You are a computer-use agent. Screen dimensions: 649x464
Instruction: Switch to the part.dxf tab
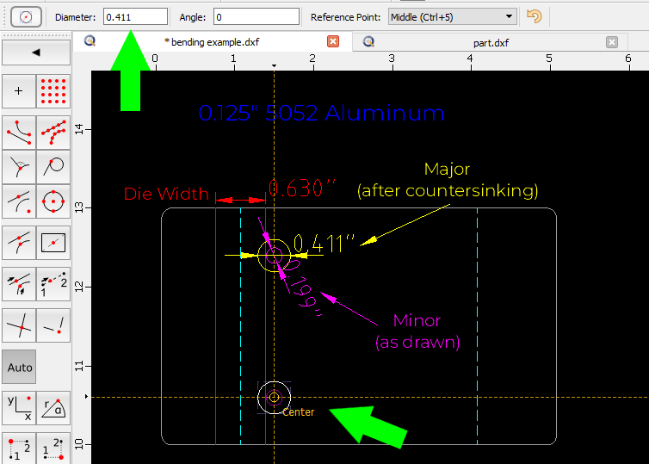click(x=490, y=41)
